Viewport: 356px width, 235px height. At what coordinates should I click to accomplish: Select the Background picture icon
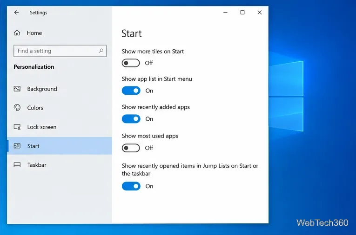[17, 89]
